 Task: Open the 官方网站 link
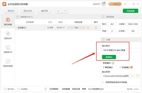(x=9, y=89)
